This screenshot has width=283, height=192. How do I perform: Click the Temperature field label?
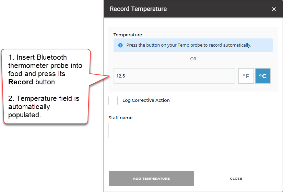coord(128,35)
